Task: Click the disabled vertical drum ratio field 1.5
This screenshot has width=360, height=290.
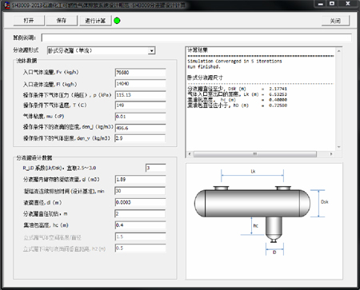Action: (x=141, y=236)
